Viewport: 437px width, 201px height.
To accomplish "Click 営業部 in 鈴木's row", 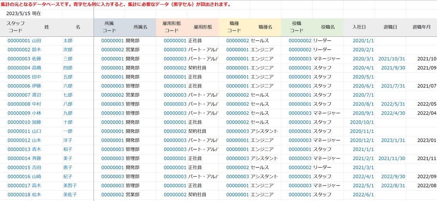I will (x=133, y=50).
